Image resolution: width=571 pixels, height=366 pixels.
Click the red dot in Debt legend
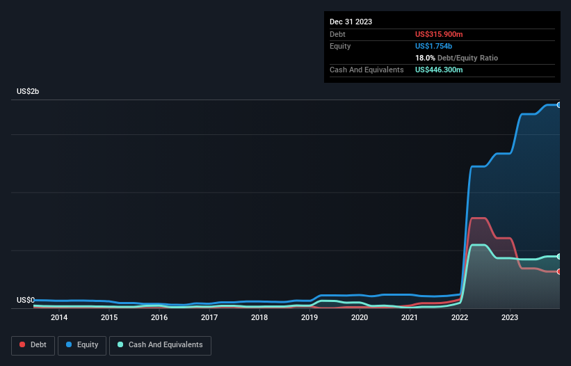[x=22, y=344]
